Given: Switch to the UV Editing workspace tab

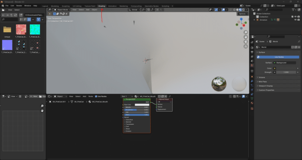Looking at the screenshot, I should pos(77,6).
